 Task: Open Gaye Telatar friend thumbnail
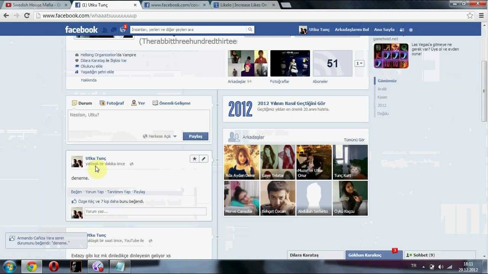tap(278, 162)
